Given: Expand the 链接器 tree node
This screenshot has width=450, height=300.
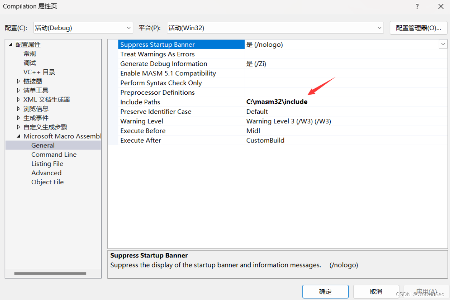Looking at the screenshot, I should tap(18, 81).
